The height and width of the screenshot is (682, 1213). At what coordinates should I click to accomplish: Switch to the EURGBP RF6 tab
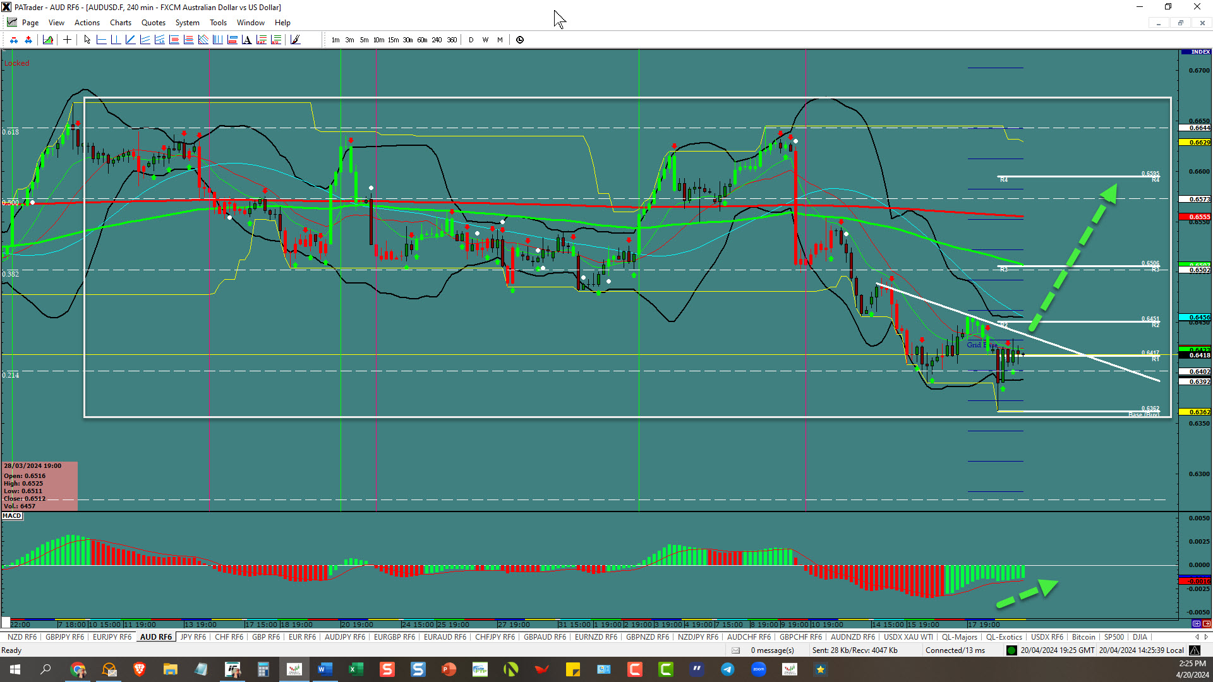coord(394,637)
